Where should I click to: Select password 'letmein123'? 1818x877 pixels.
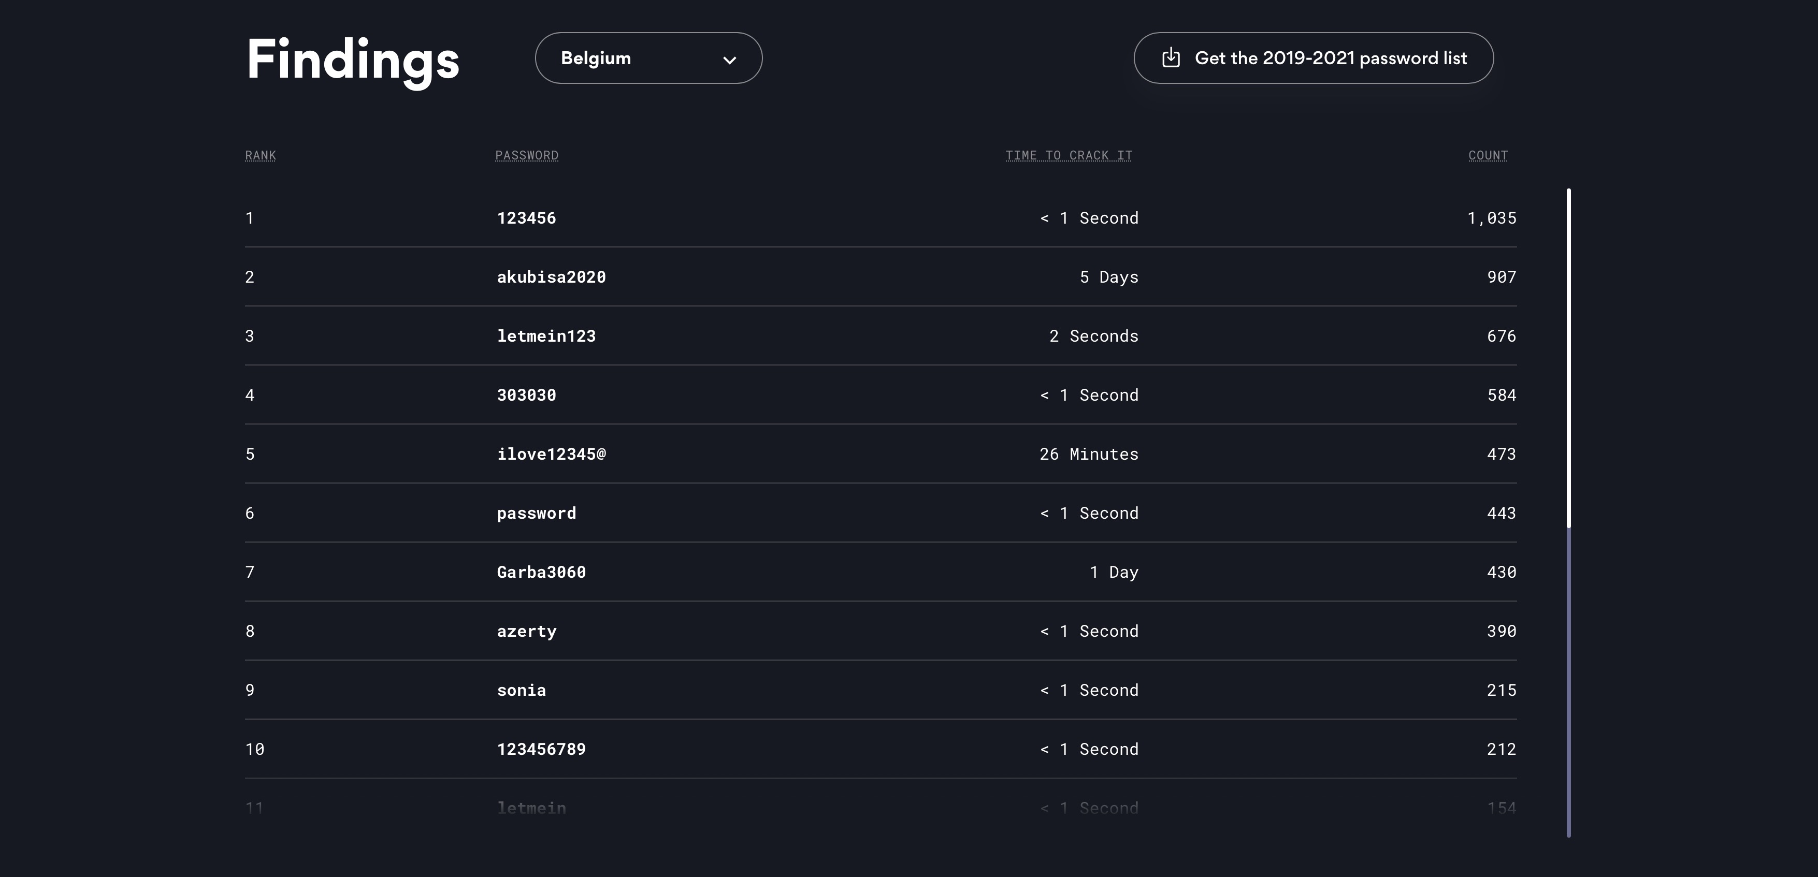546,336
